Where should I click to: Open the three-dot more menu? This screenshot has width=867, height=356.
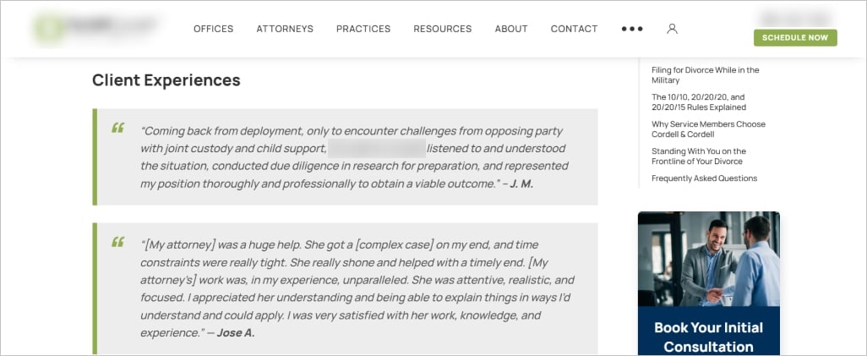[632, 29]
